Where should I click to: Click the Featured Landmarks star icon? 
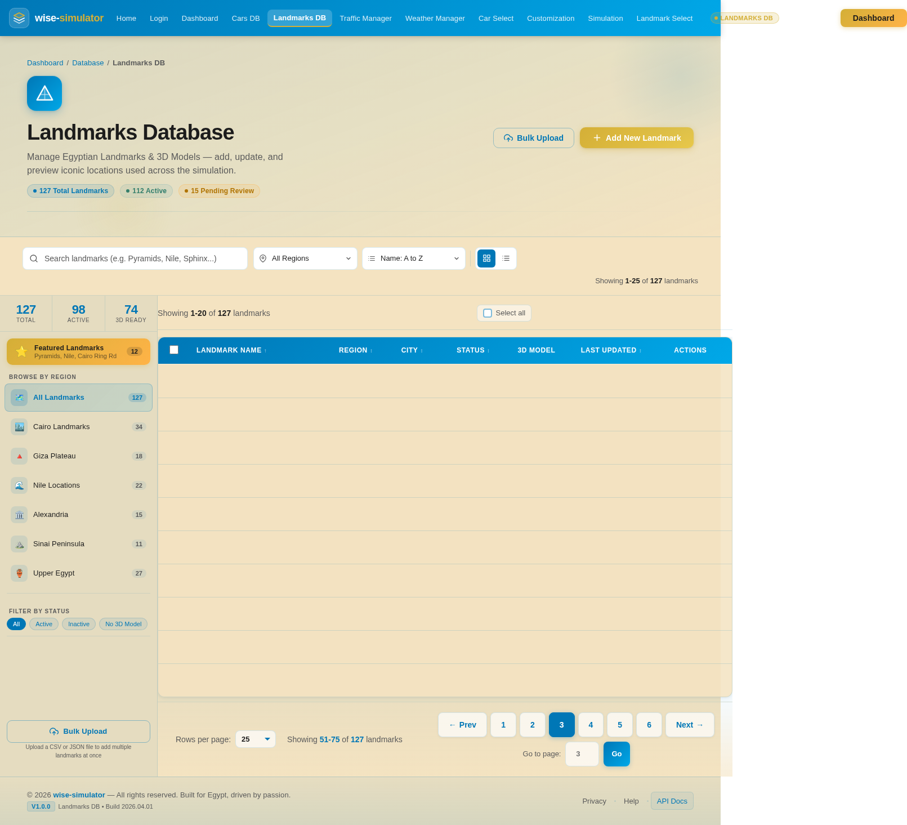click(21, 351)
